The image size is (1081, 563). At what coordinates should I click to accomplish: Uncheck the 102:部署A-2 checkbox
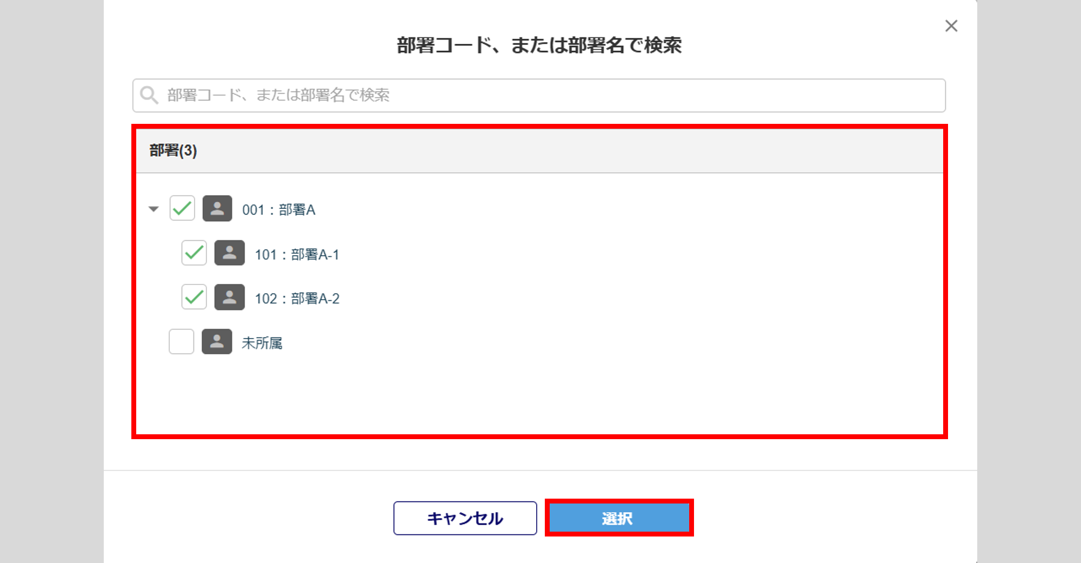point(194,297)
